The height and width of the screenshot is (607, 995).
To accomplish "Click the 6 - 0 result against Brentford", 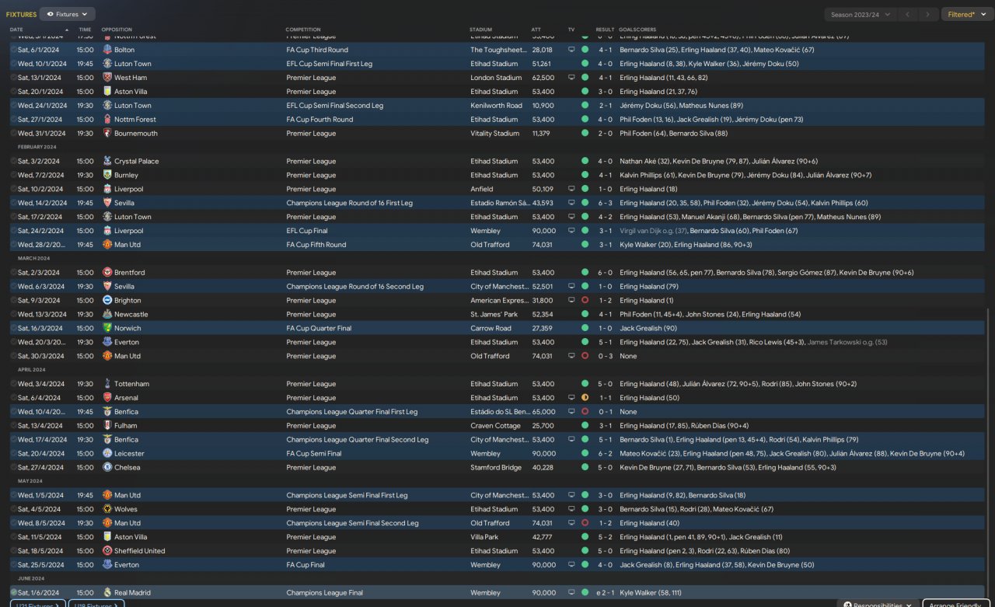I will tap(605, 273).
